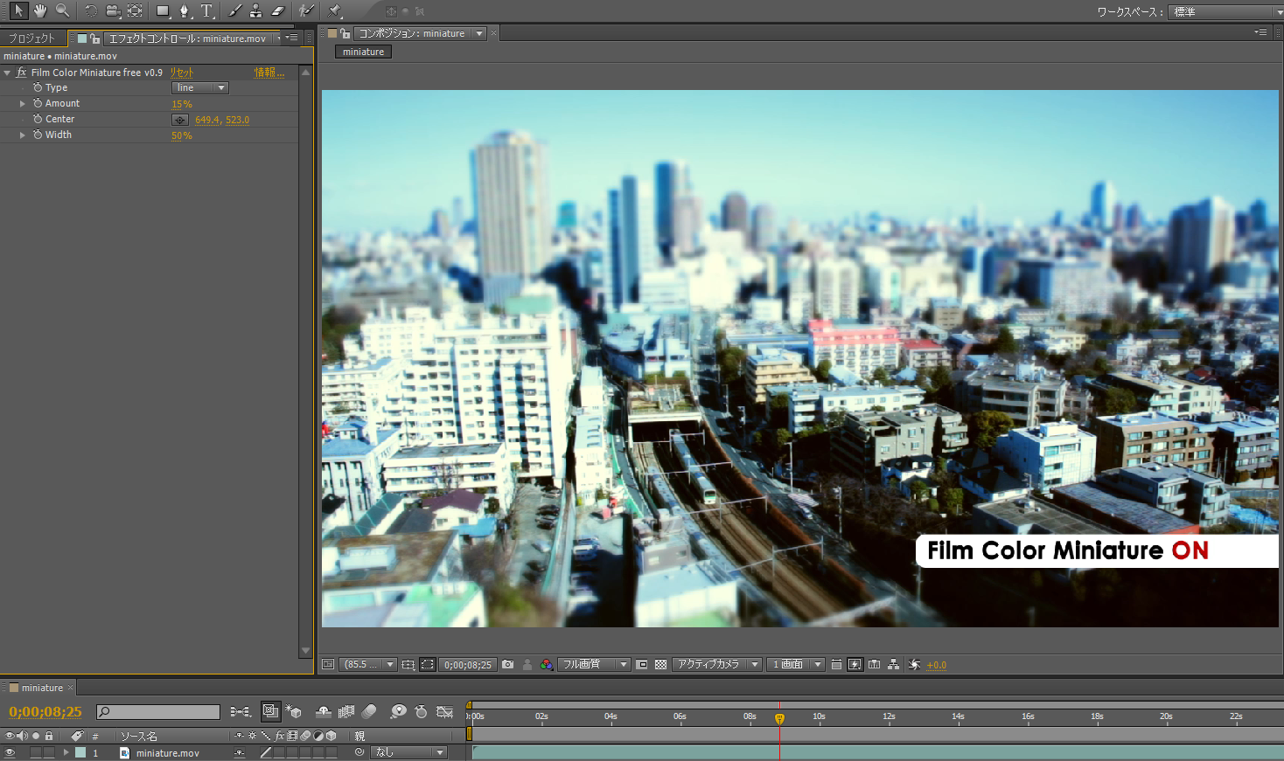Open the Type dropdown showing line
Image resolution: width=1284 pixels, height=761 pixels.
pyautogui.click(x=200, y=88)
